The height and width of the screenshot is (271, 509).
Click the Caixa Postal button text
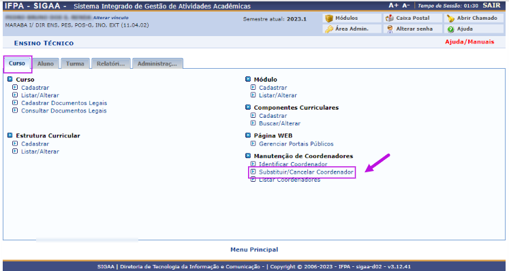coord(413,18)
